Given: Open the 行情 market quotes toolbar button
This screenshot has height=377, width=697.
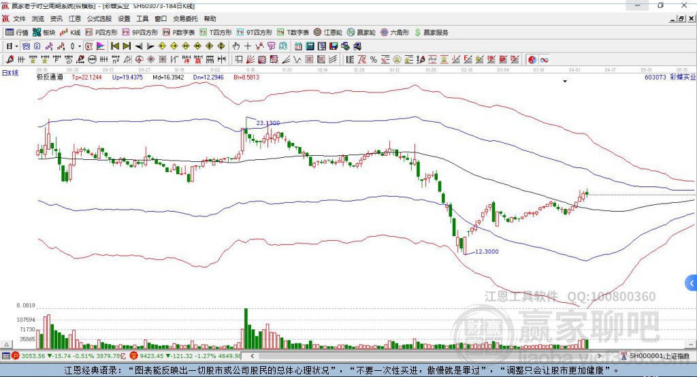Looking at the screenshot, I should tap(16, 33).
